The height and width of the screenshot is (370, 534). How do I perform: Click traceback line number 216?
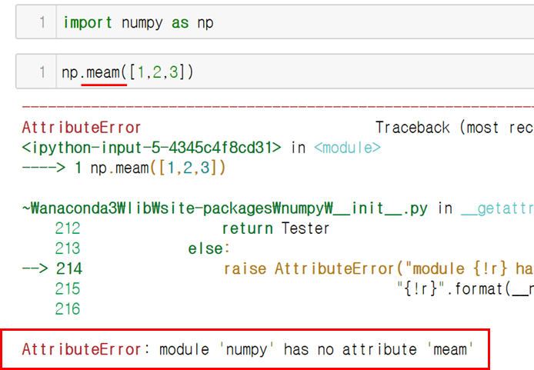[x=68, y=308]
